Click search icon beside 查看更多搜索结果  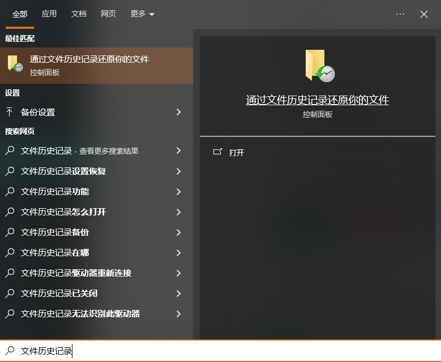10,150
